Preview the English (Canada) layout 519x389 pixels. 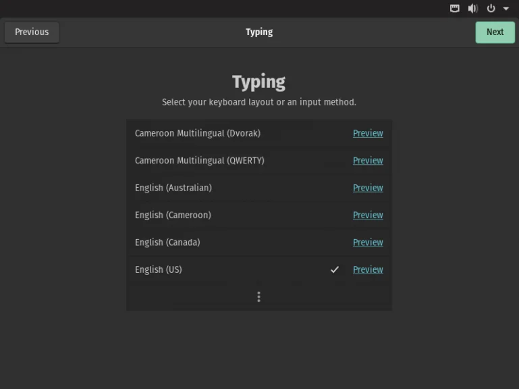point(368,242)
